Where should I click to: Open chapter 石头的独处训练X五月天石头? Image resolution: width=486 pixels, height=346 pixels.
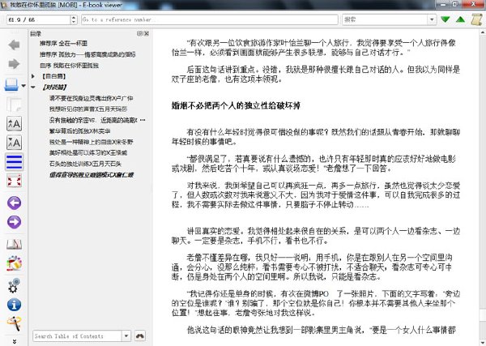click(x=85, y=164)
